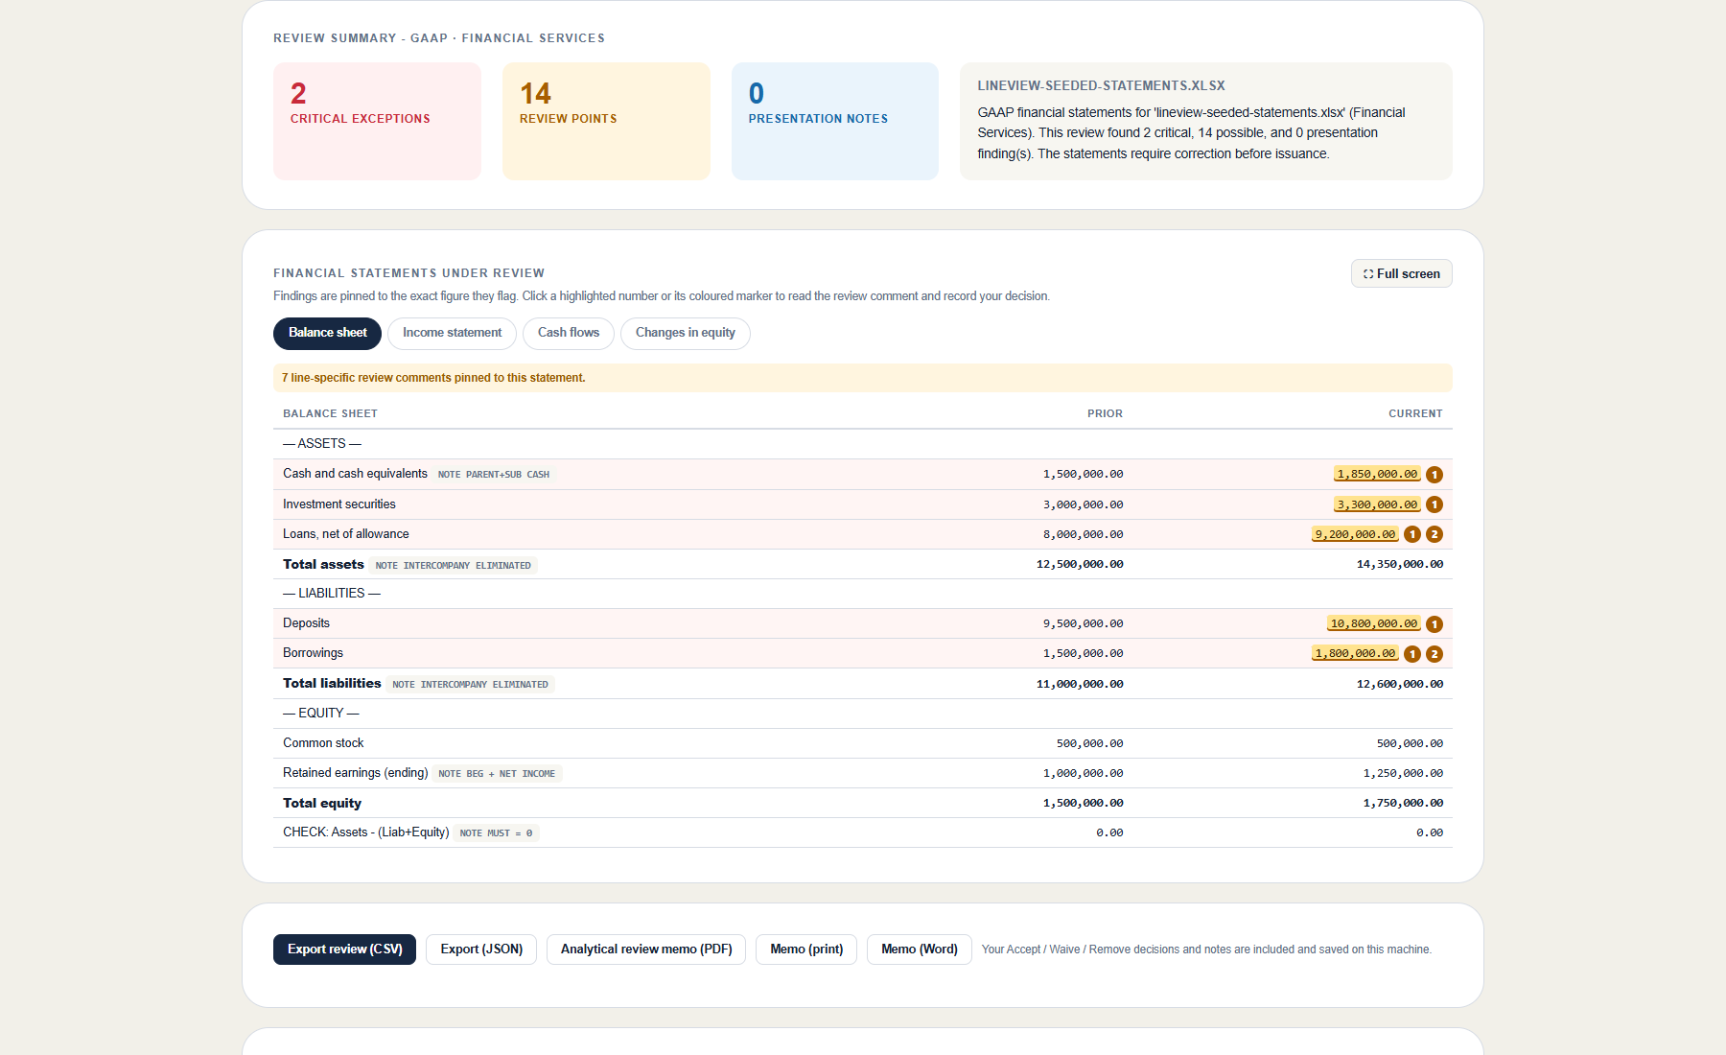Open marker 1 on Borrowings row

1412,654
